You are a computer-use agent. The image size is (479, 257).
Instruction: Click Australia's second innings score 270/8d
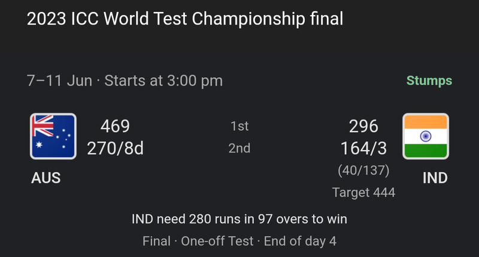pos(115,148)
